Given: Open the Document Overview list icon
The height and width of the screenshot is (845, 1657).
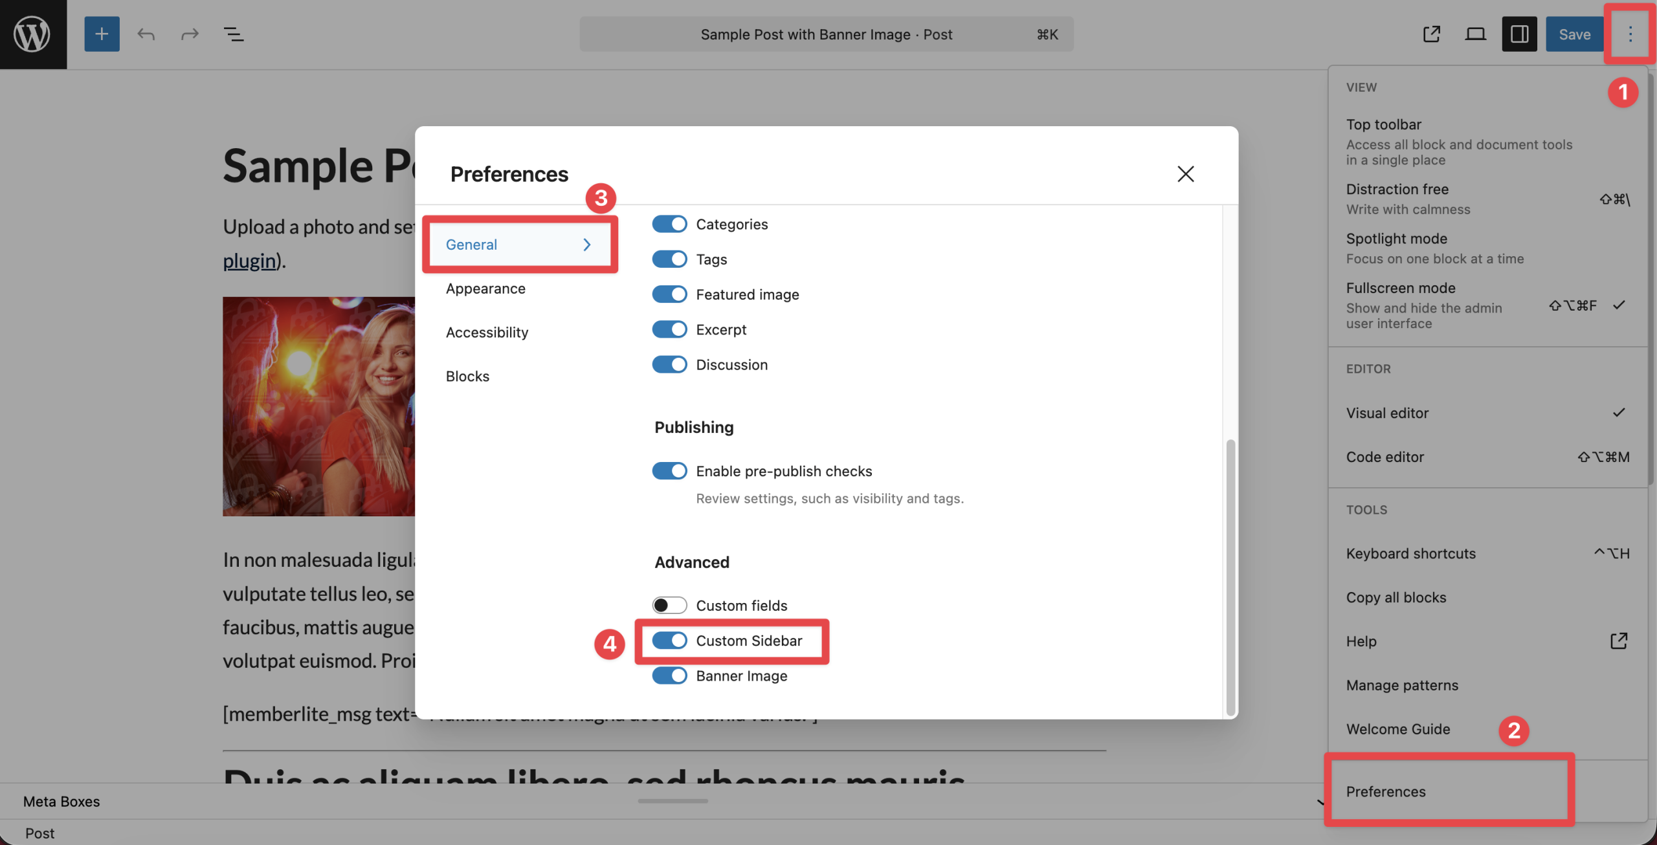Looking at the screenshot, I should pyautogui.click(x=233, y=34).
